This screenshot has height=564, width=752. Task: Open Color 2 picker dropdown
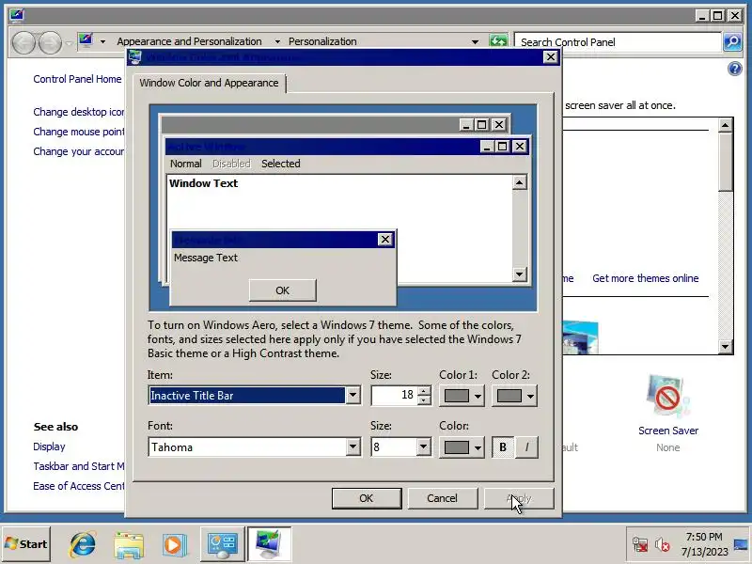point(514,396)
